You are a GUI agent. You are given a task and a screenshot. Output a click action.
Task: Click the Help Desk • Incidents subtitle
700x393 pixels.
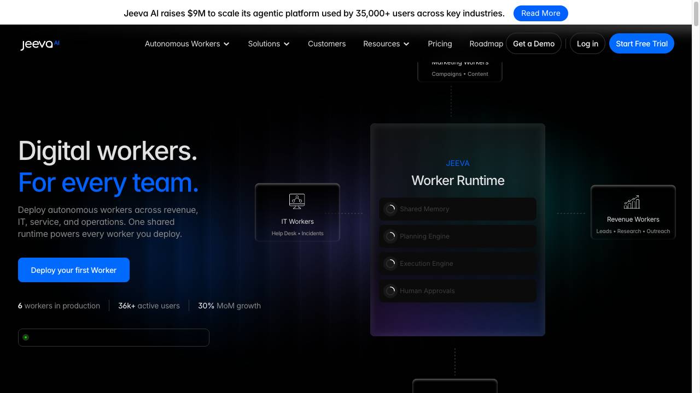pyautogui.click(x=297, y=234)
